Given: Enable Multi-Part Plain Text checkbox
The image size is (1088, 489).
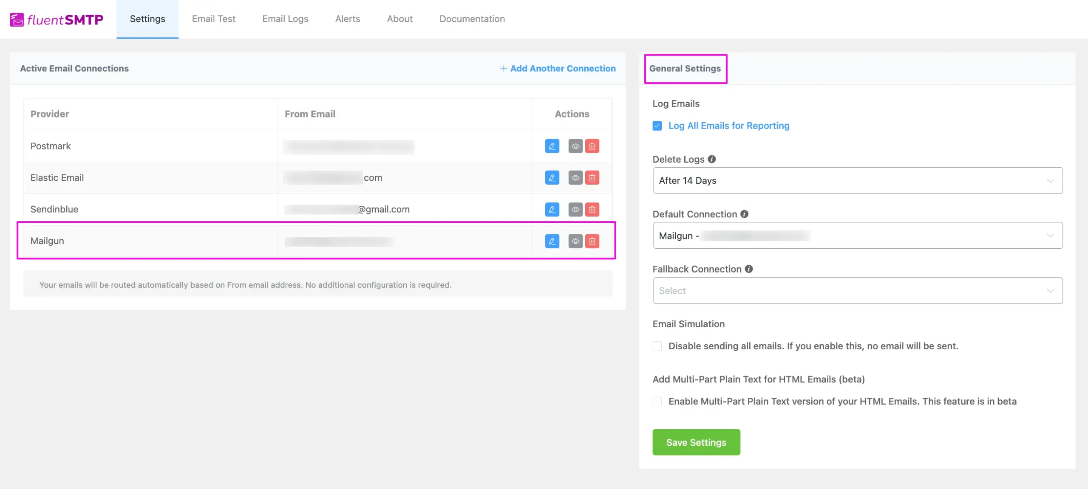Looking at the screenshot, I should click(657, 401).
